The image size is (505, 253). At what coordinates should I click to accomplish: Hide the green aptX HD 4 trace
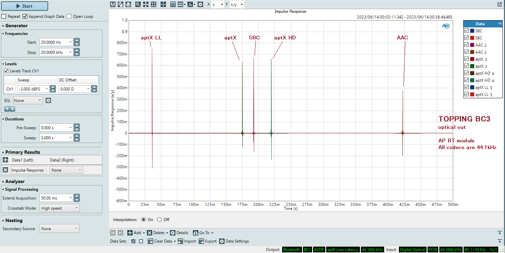point(467,80)
